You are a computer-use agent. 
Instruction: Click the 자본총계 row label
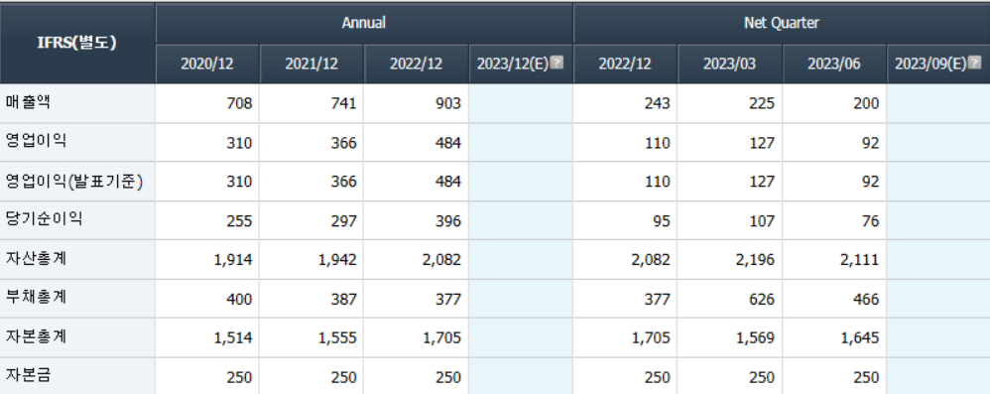click(x=36, y=337)
